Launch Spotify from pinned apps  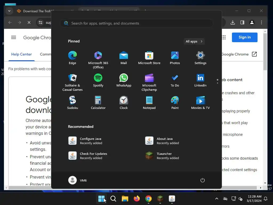coord(98,80)
